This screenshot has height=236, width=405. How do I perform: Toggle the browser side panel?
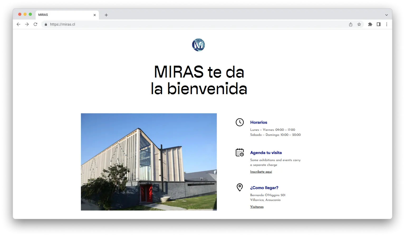[x=378, y=24]
